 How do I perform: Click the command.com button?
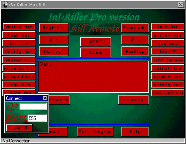[x=19, y=76]
